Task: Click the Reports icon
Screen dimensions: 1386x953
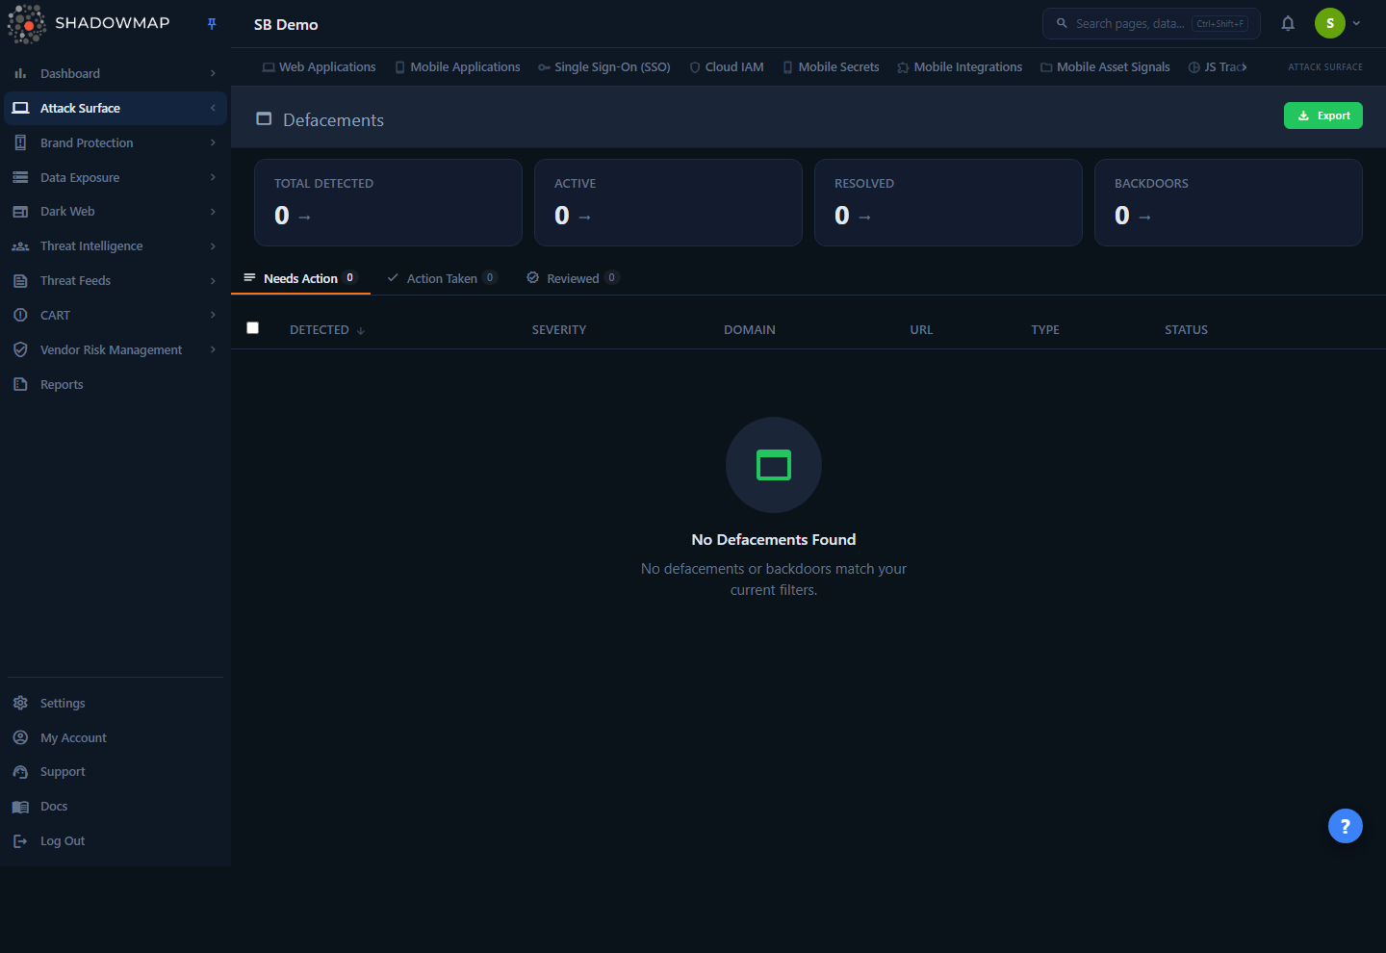Action: pyautogui.click(x=20, y=384)
